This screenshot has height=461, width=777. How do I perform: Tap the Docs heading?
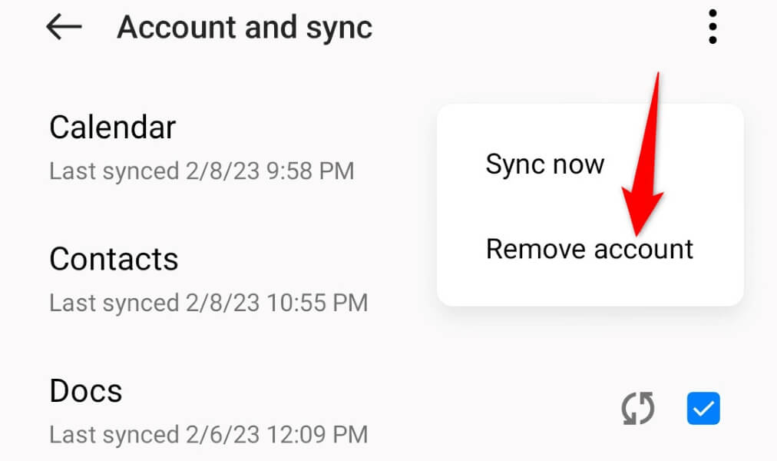tap(85, 392)
